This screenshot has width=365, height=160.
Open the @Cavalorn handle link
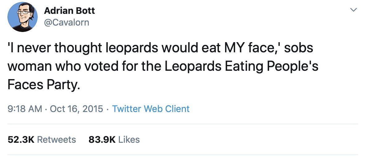67,22
